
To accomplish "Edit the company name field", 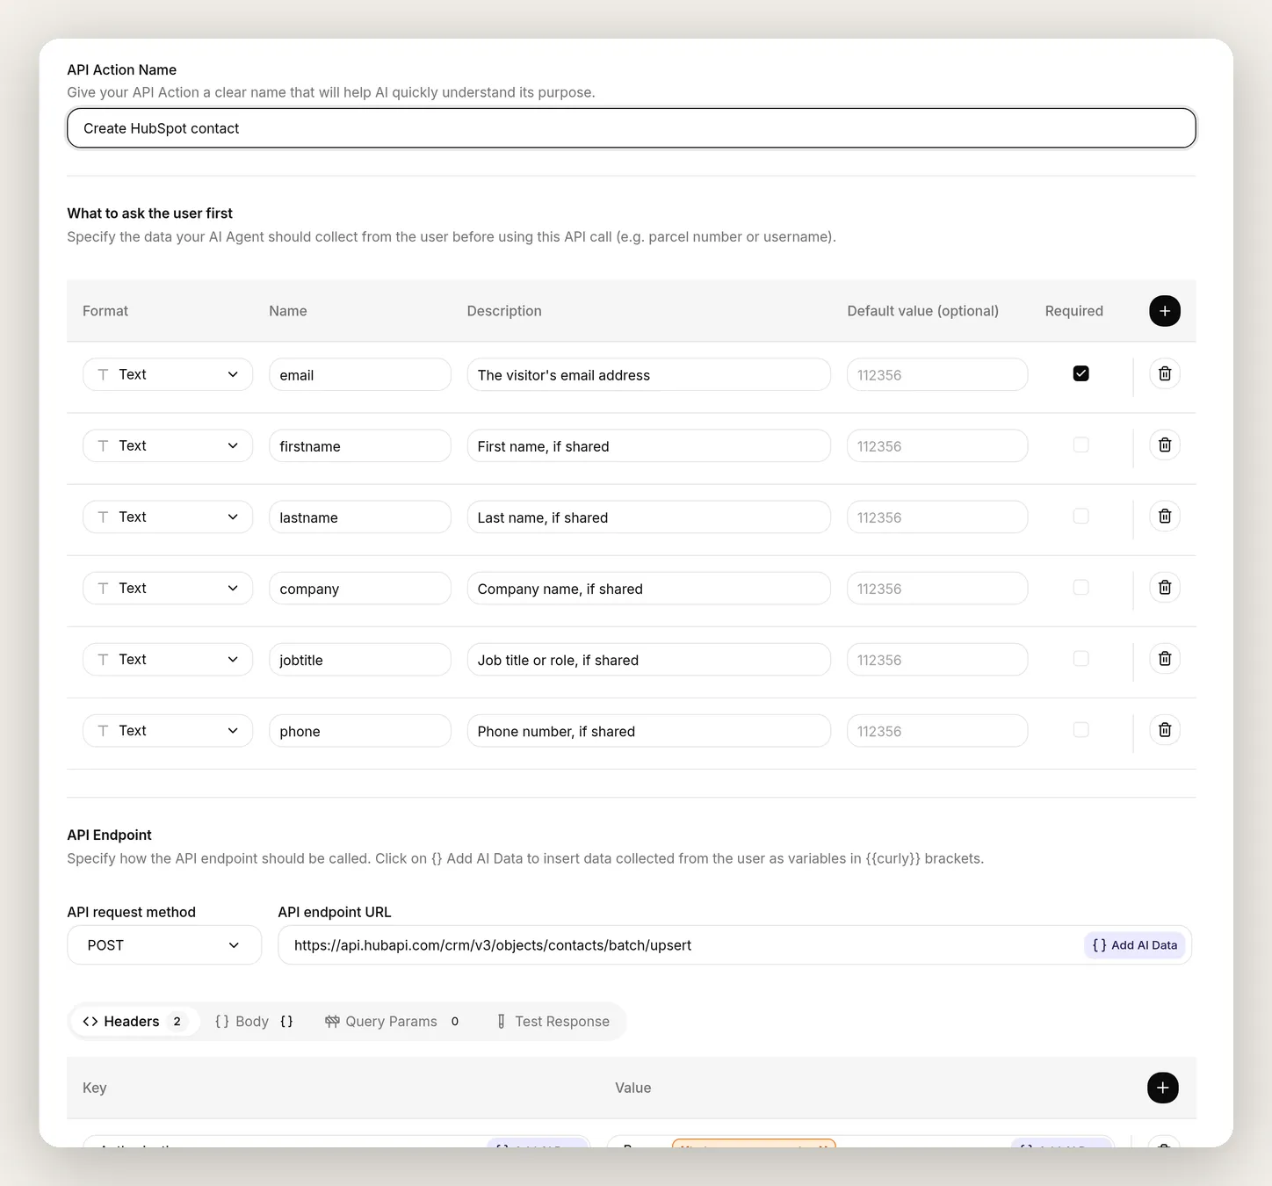I will [x=360, y=589].
